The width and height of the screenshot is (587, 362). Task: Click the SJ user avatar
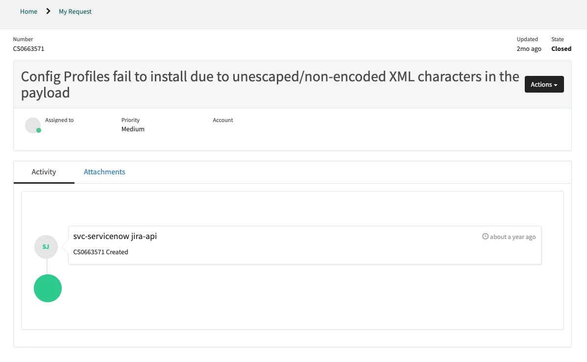click(x=46, y=247)
